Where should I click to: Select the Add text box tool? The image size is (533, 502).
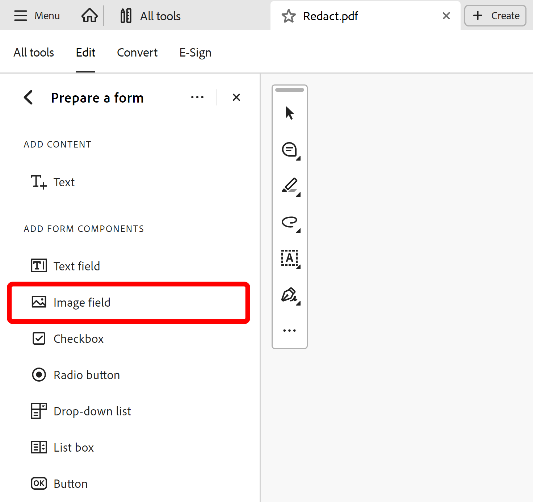289,258
